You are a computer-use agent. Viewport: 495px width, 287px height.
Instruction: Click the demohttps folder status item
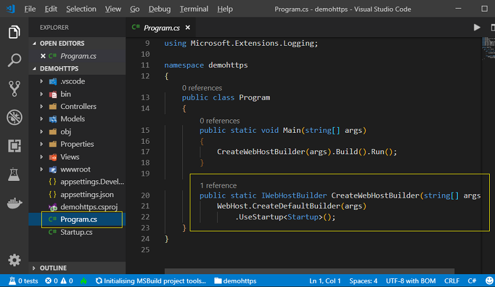[x=235, y=281]
